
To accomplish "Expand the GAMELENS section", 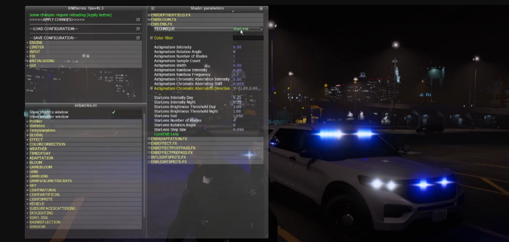I will coord(27,176).
